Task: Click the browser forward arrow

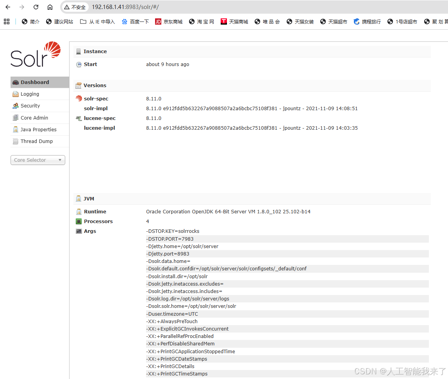Action: tap(22, 7)
